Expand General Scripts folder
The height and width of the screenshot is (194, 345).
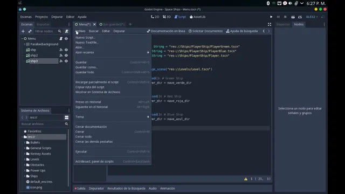pos(25,148)
